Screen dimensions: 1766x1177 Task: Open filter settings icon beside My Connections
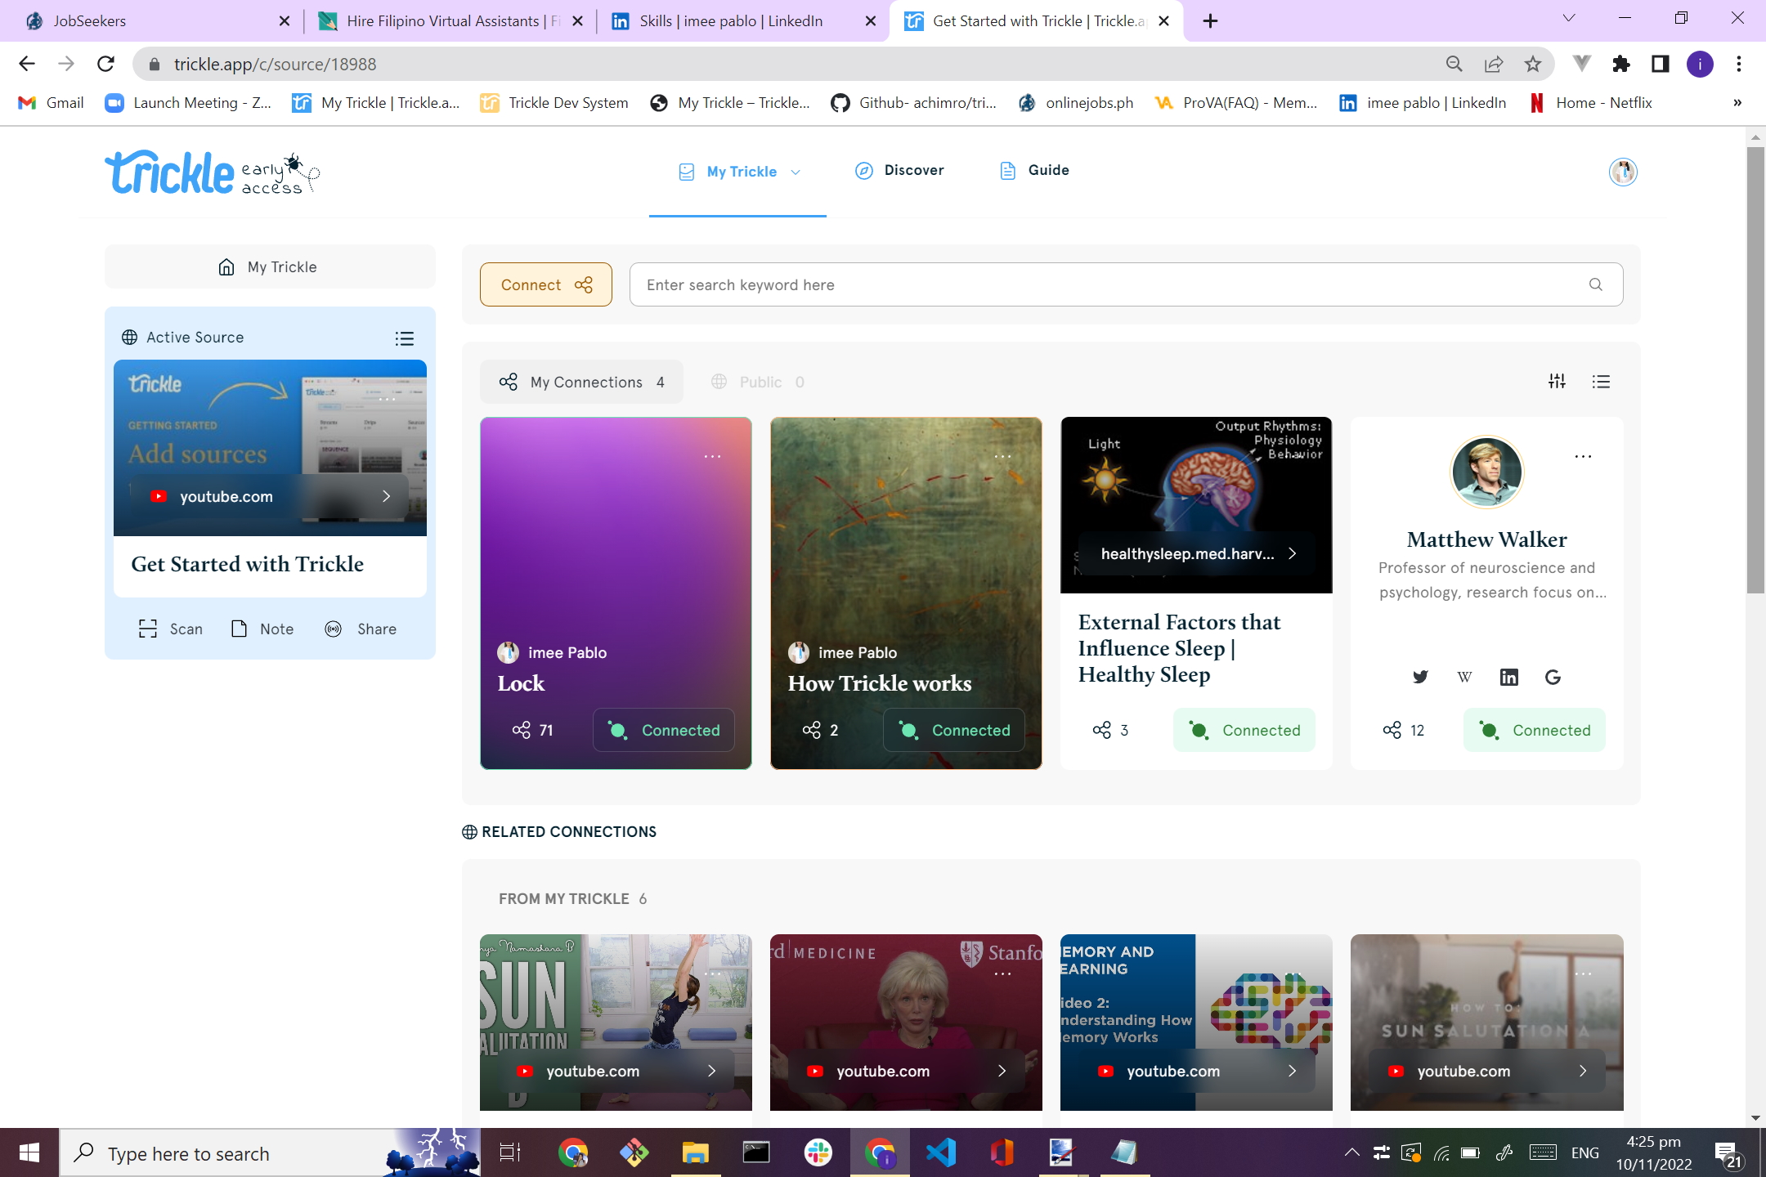click(x=1557, y=381)
